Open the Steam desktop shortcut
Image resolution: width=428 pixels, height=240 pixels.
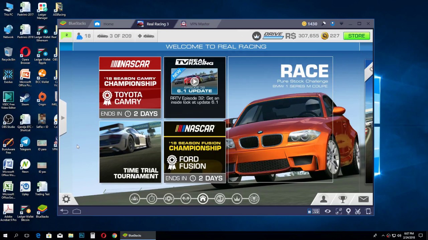pyautogui.click(x=25, y=99)
